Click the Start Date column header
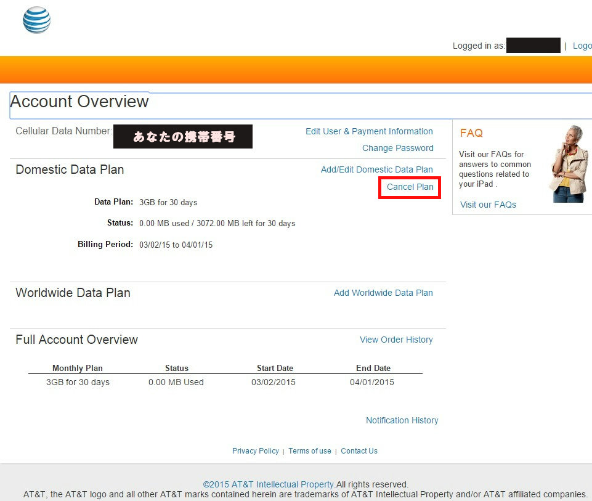 point(275,368)
